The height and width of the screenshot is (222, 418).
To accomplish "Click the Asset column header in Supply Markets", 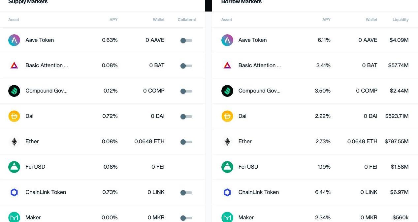I will (x=14, y=20).
